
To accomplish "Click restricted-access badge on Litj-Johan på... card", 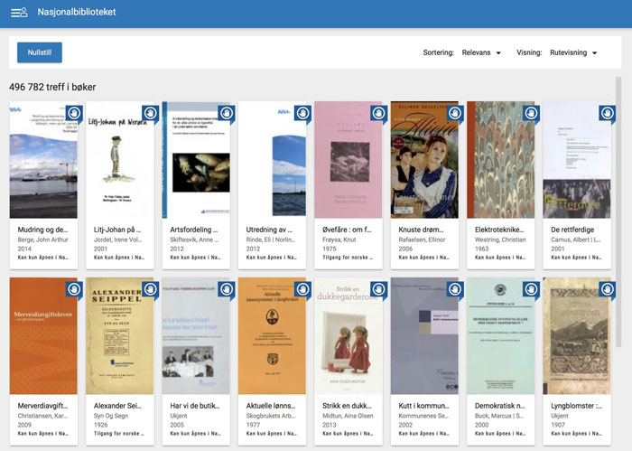I will pos(151,114).
